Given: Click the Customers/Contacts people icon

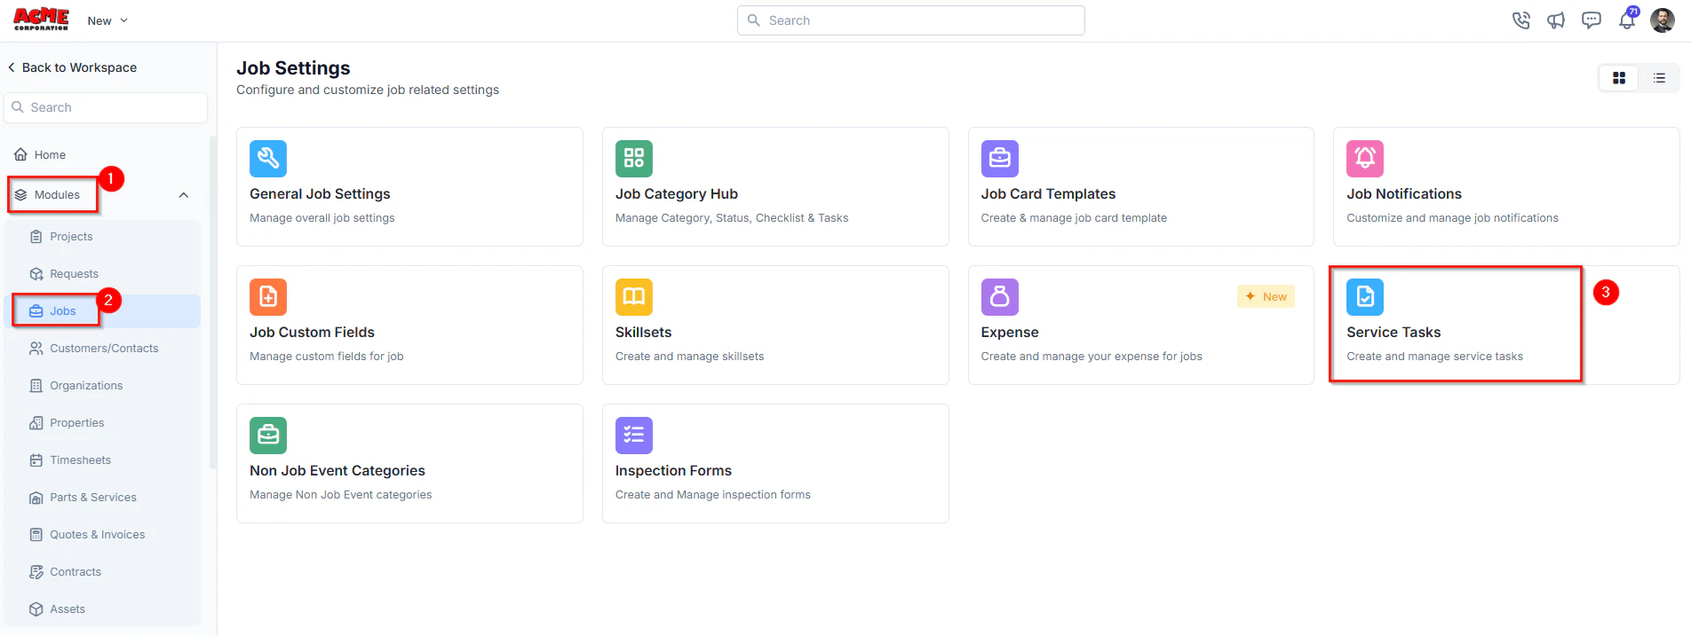Looking at the screenshot, I should (36, 349).
